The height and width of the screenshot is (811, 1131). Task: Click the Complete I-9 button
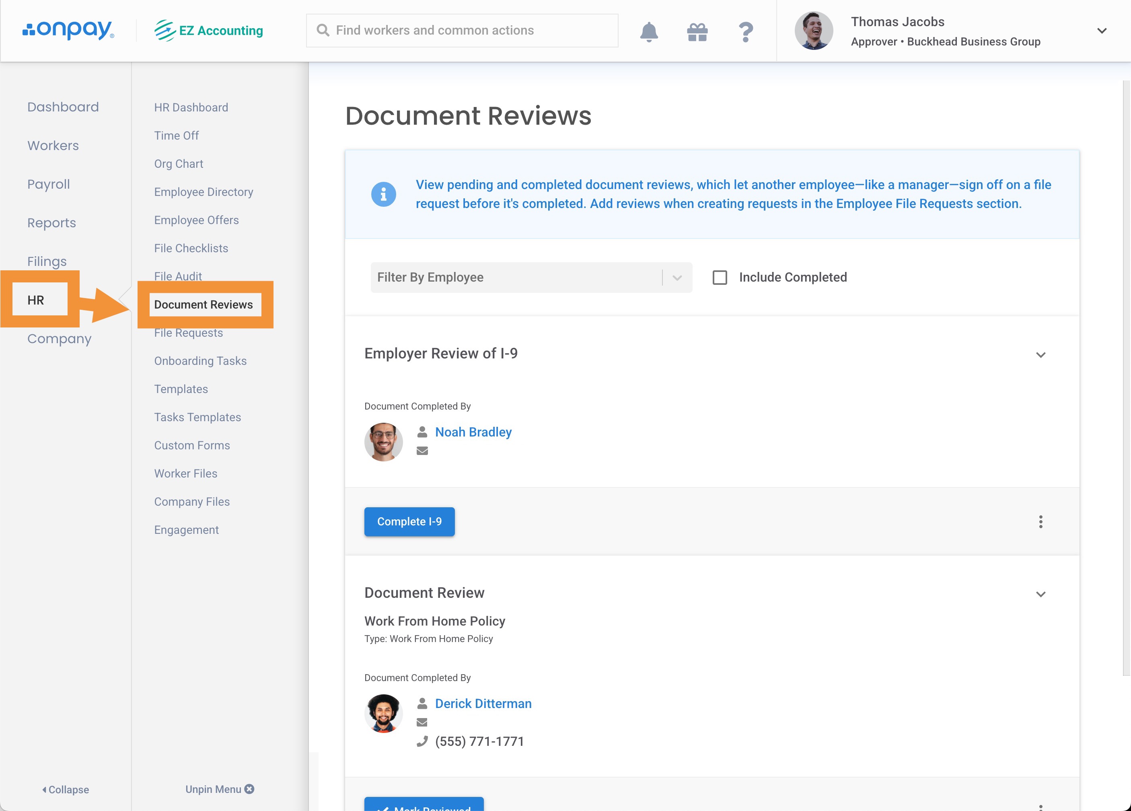click(409, 521)
